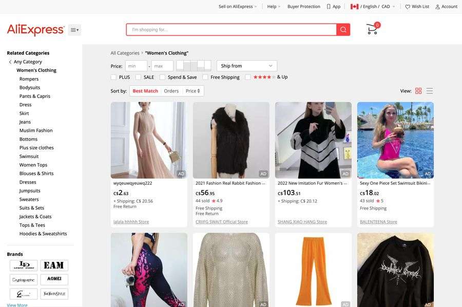The image size is (462, 307).
Task: Click the I'm shopping for search field
Action: [232, 29]
